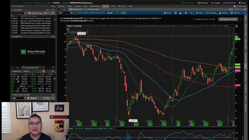Open the Patterns menu
This screenshot has width=249, height=140.
coord(235,13)
